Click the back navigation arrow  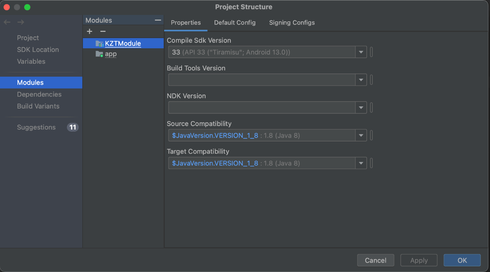click(x=7, y=22)
